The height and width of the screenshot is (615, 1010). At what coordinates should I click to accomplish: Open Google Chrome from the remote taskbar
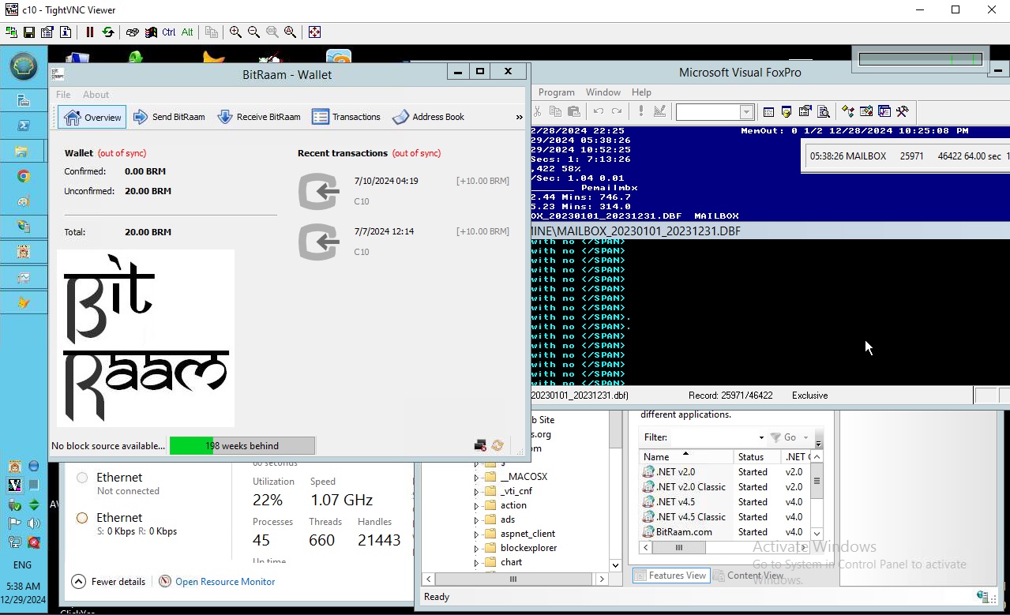pos(24,177)
